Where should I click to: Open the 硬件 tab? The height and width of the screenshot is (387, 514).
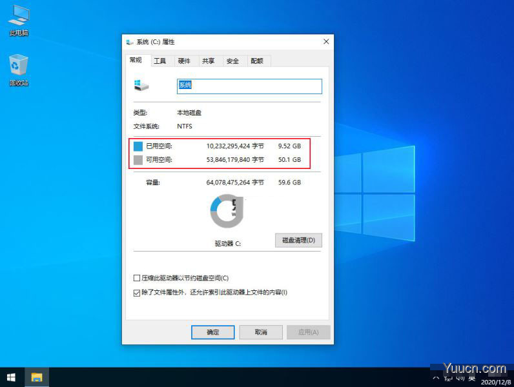coord(184,61)
